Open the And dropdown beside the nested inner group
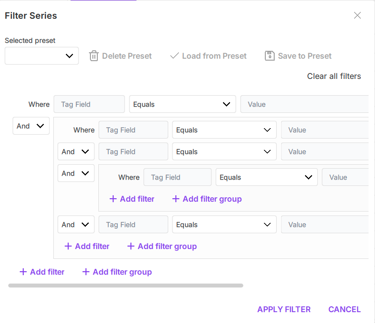The image size is (375, 323). (x=76, y=173)
